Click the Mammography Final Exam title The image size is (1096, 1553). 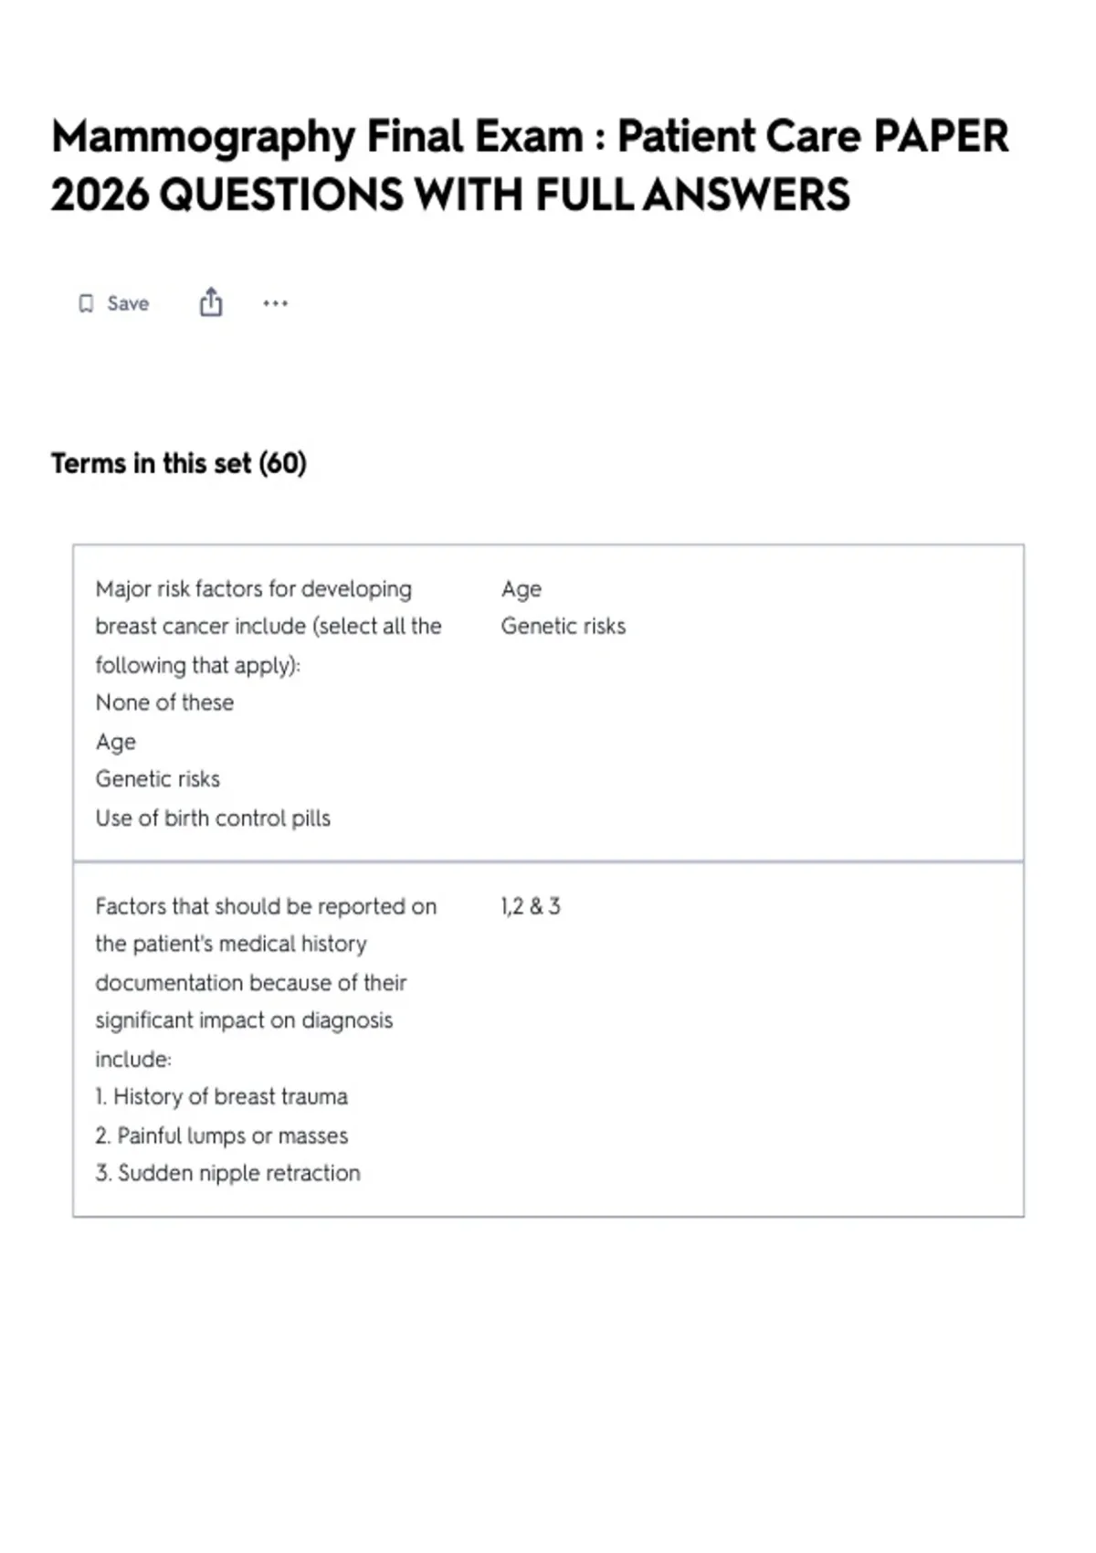[x=530, y=165]
